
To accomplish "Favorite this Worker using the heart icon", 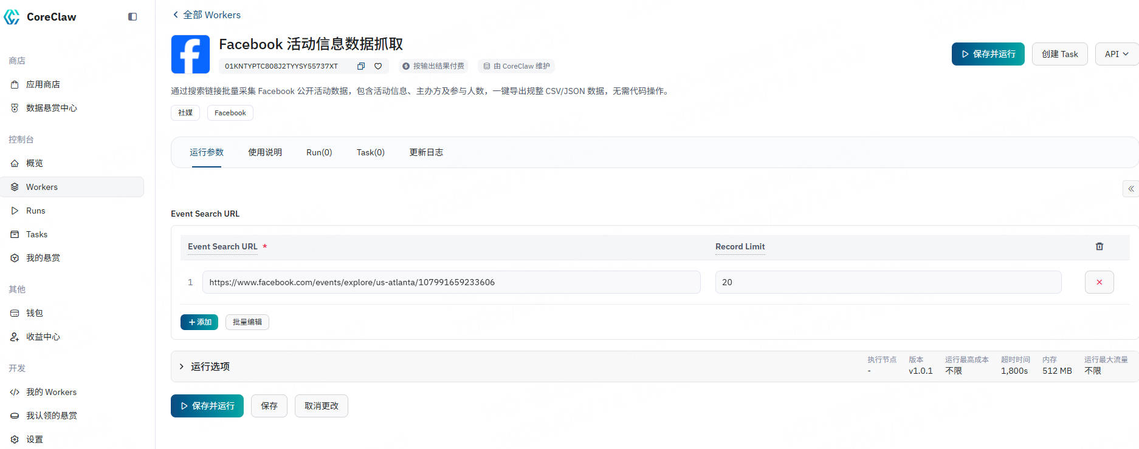I will [378, 66].
